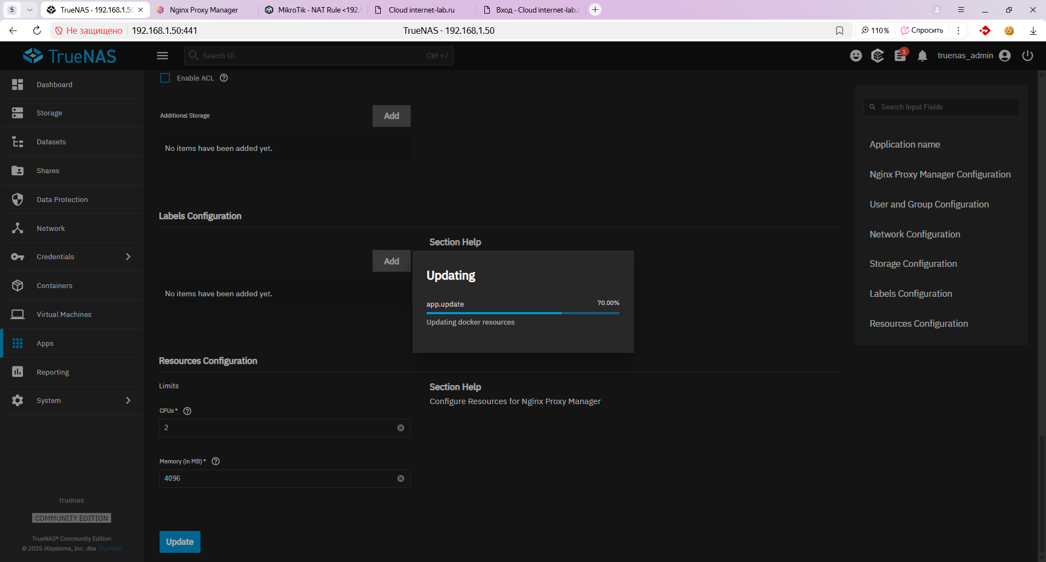This screenshot has height=562, width=1046.
Task: Jump to Network Configuration section link
Action: (x=915, y=234)
